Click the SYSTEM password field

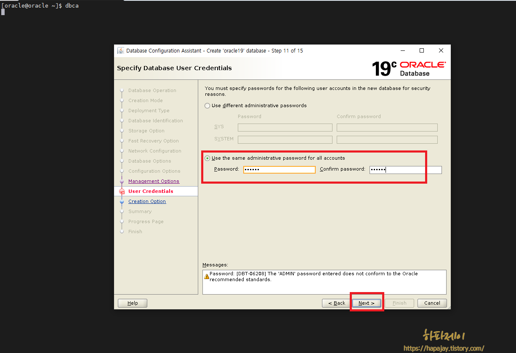[285, 140]
